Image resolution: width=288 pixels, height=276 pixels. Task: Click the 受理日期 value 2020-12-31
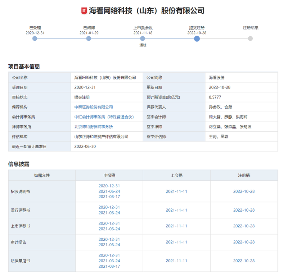click(85, 87)
